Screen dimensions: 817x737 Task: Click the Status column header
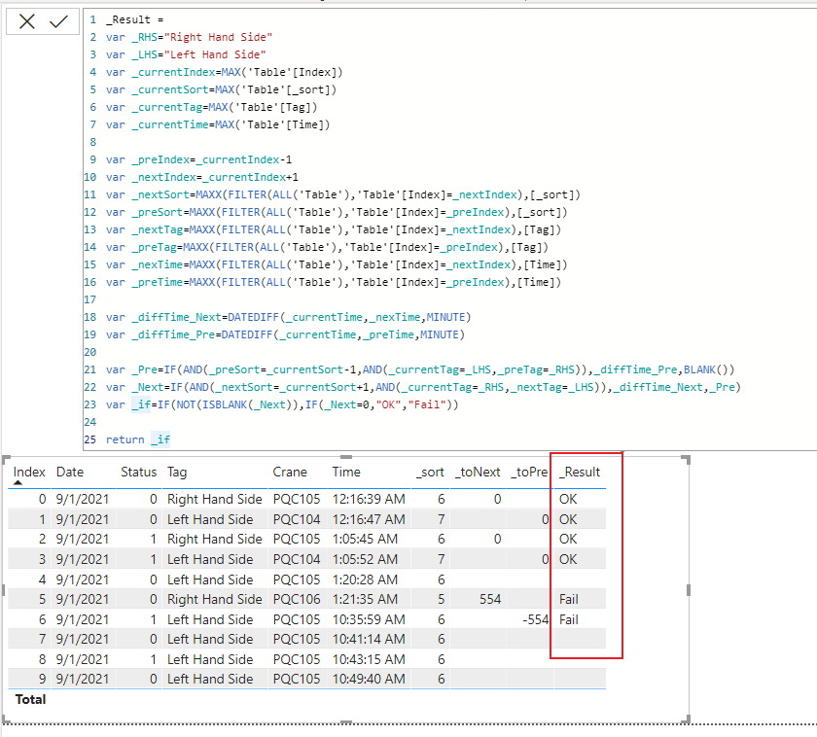click(138, 472)
